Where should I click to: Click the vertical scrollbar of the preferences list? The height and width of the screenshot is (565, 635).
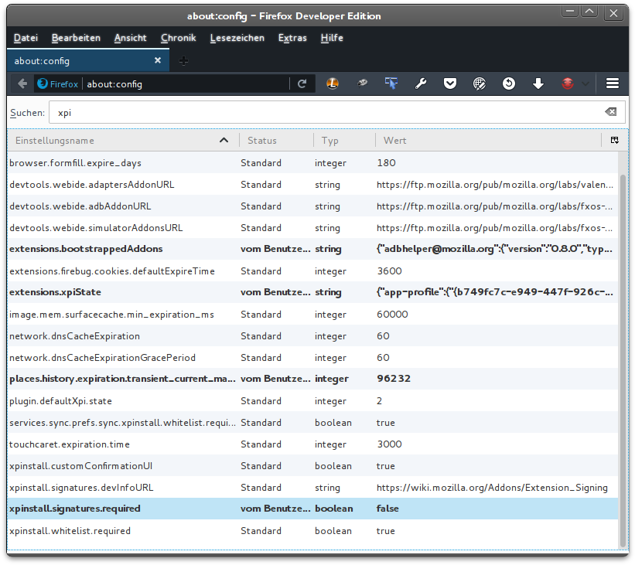623,360
